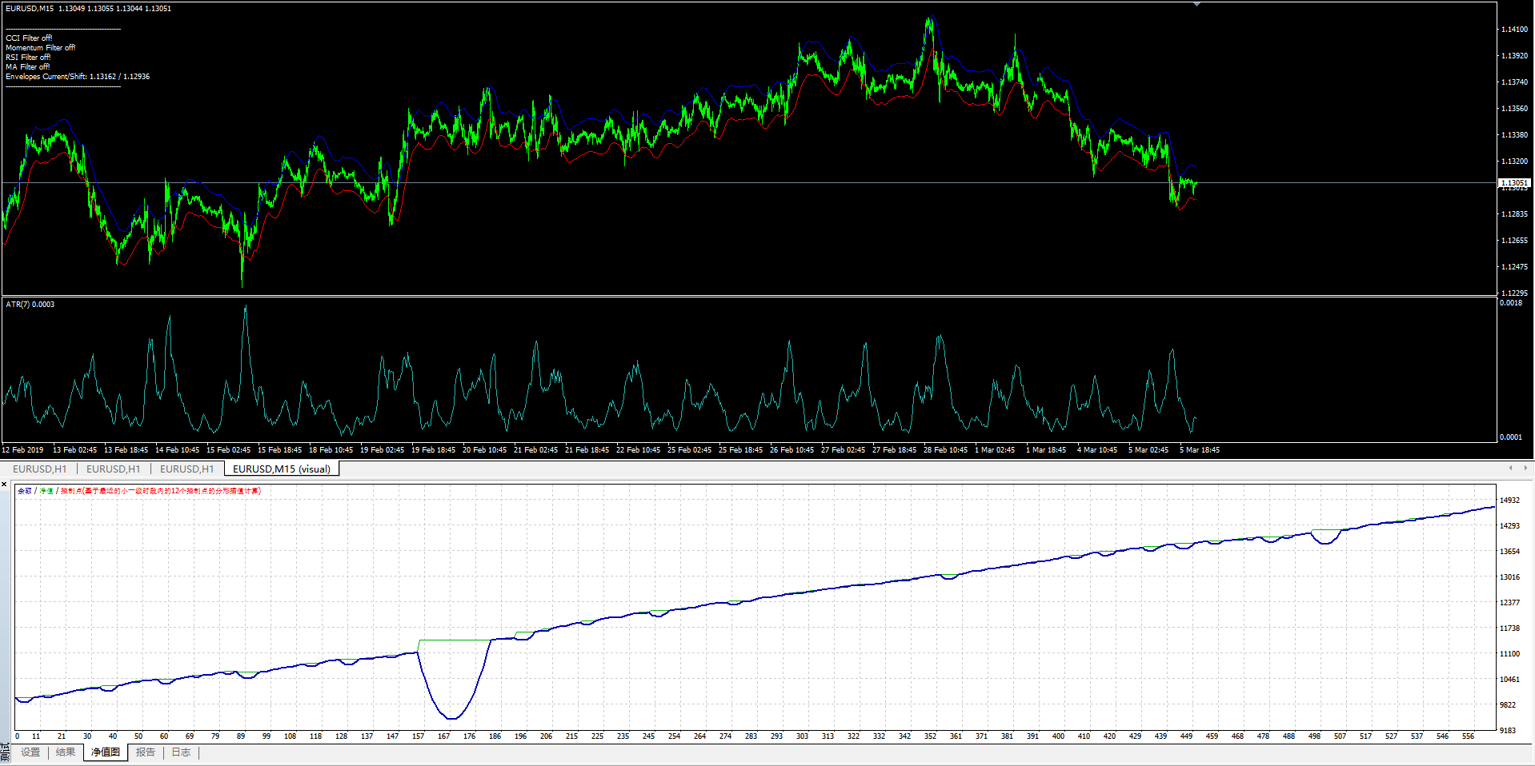Select the 净值图 tab in the tester panel
Viewport: 1535px width, 766px height.
click(105, 752)
